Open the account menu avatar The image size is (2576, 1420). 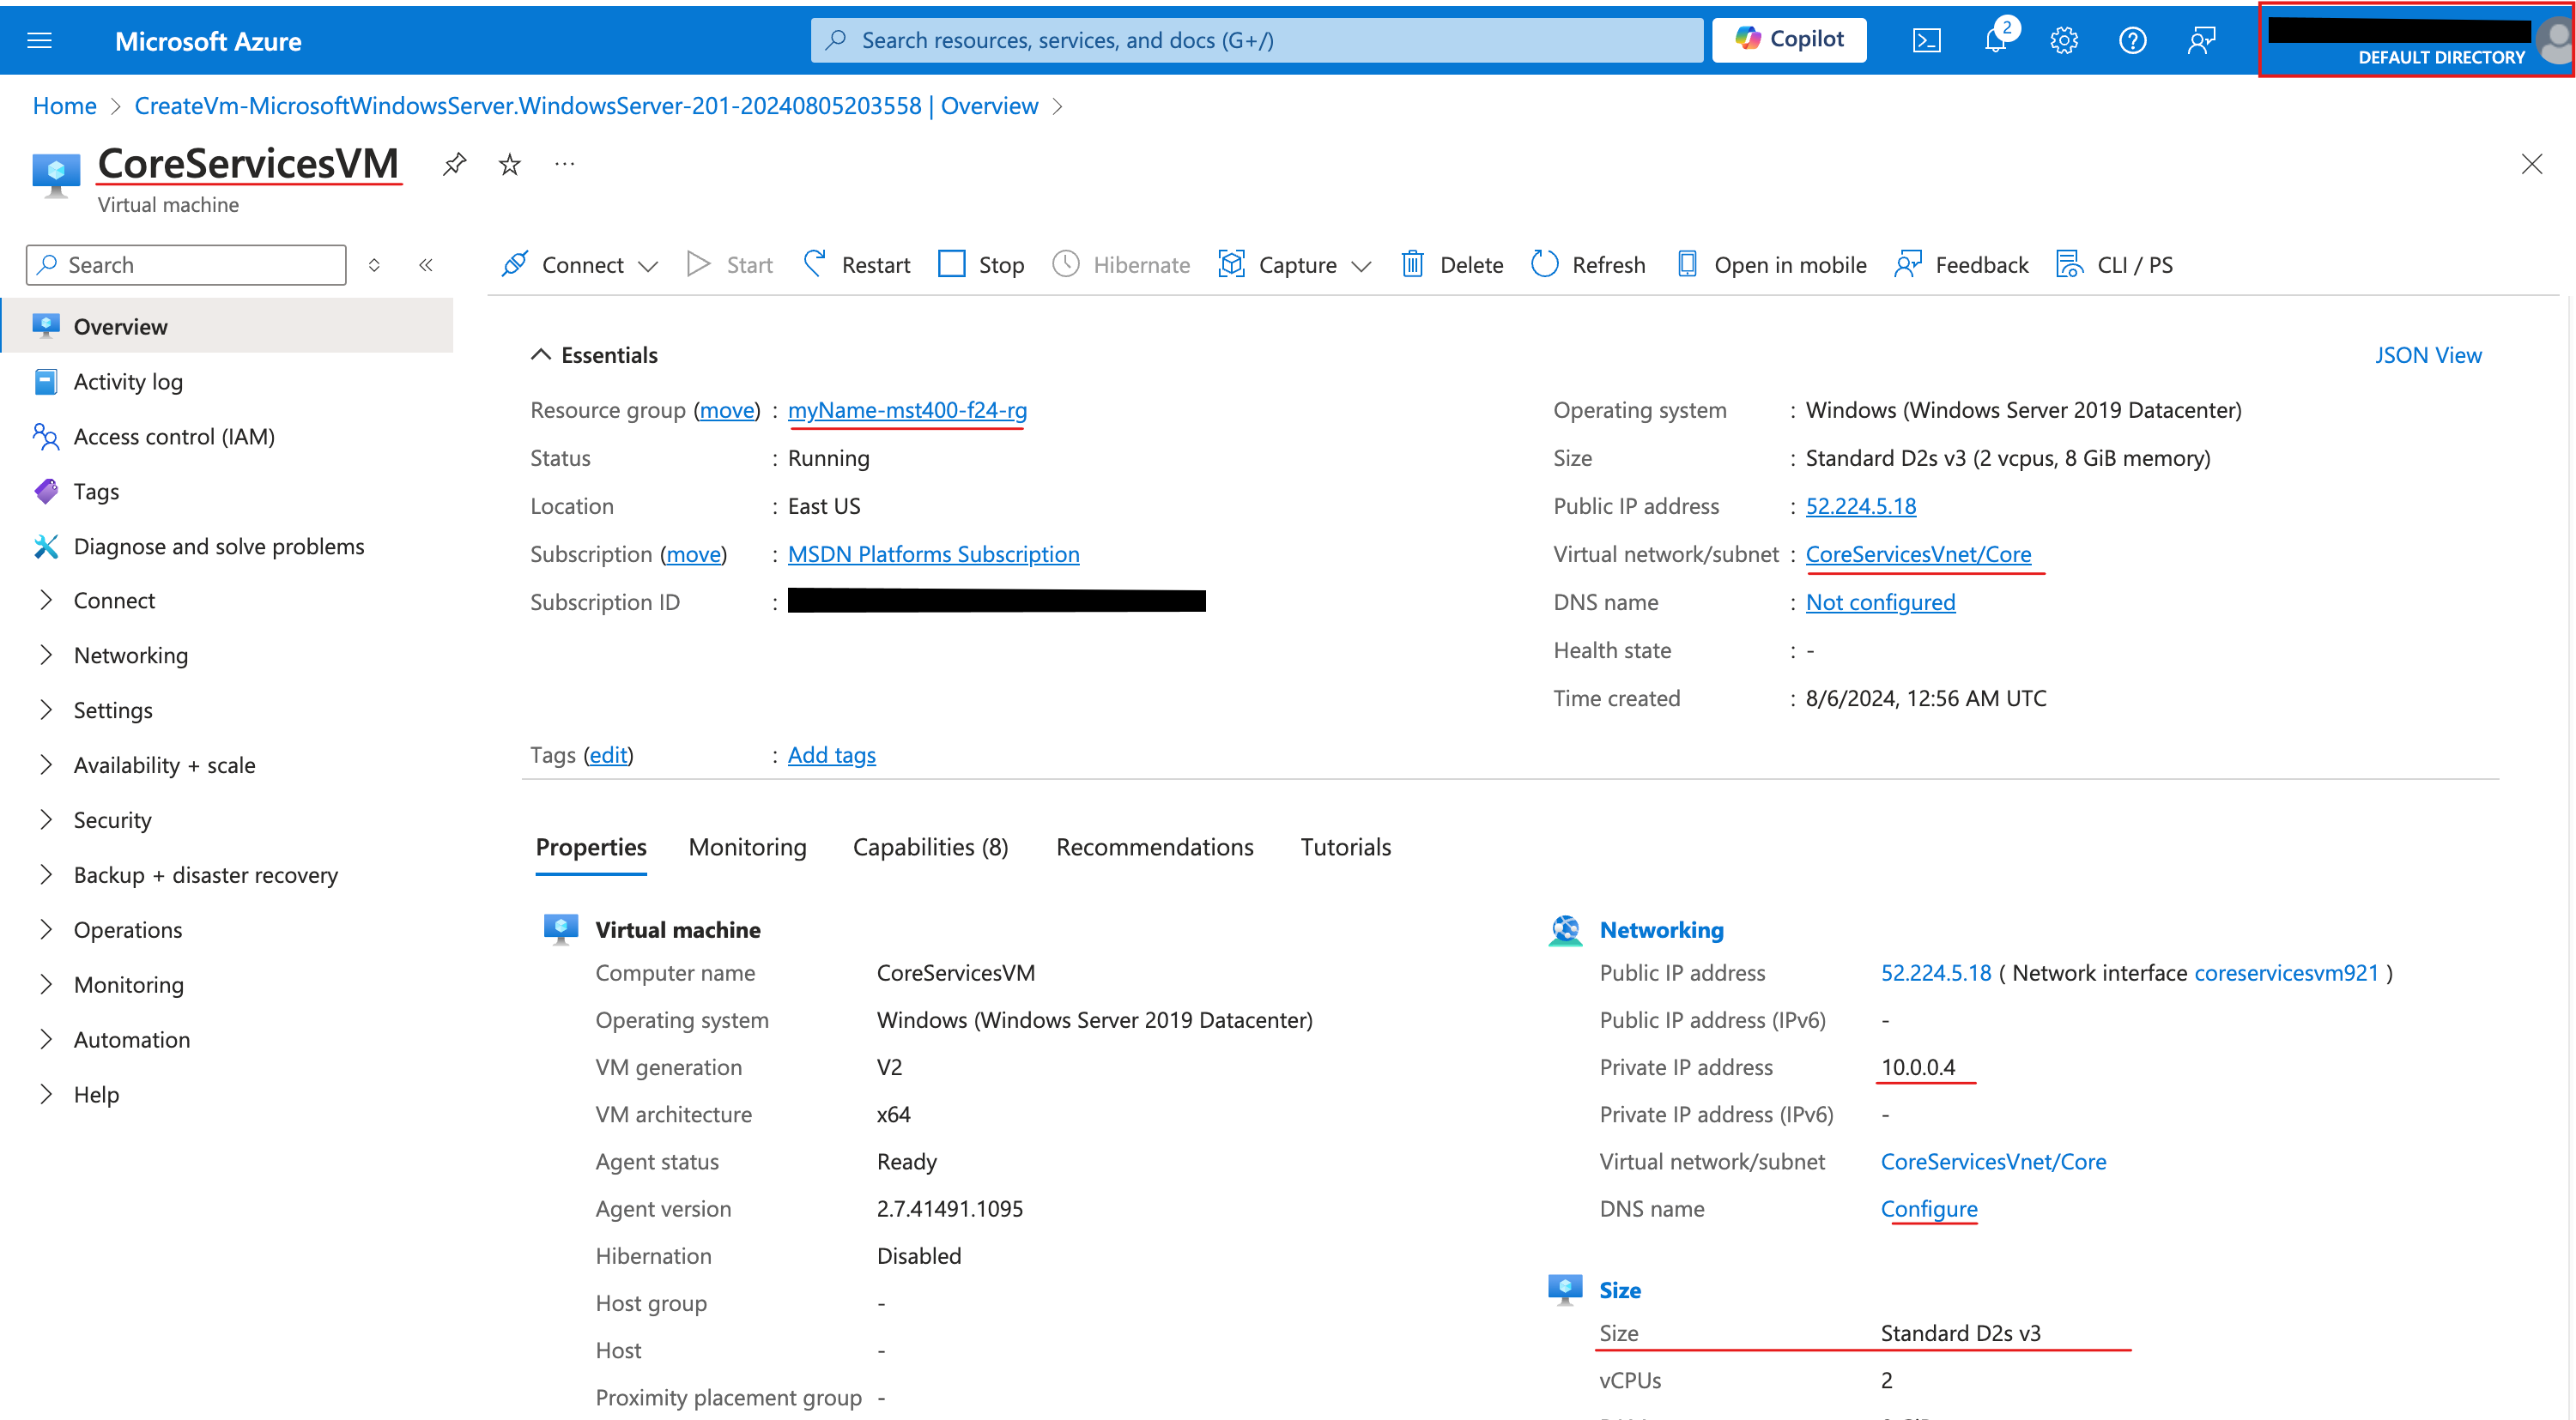click(2555, 40)
